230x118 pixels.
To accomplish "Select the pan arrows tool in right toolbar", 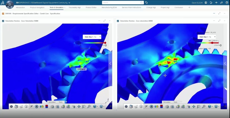I will (x=194, y=107).
